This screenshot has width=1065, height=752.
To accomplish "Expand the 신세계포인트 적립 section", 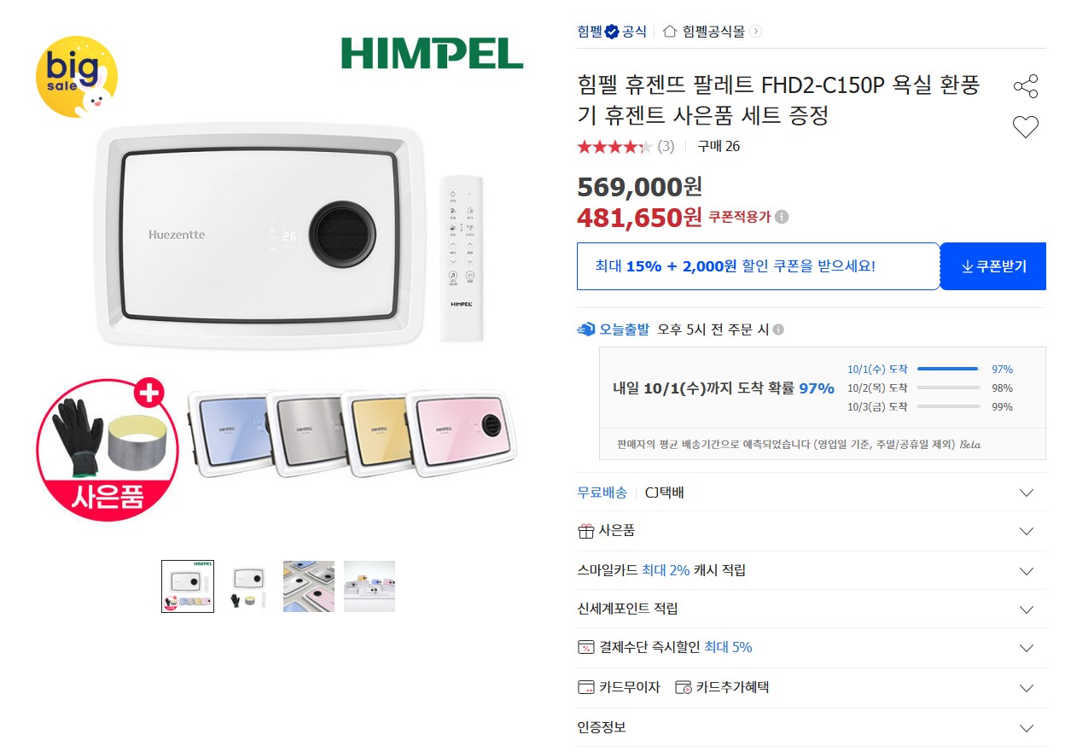I will 812,609.
